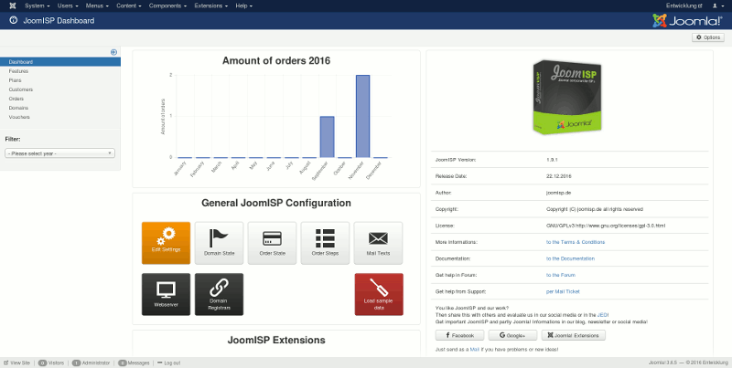Open the Documentation link
Image resolution: width=732 pixels, height=368 pixels.
[x=570, y=258]
